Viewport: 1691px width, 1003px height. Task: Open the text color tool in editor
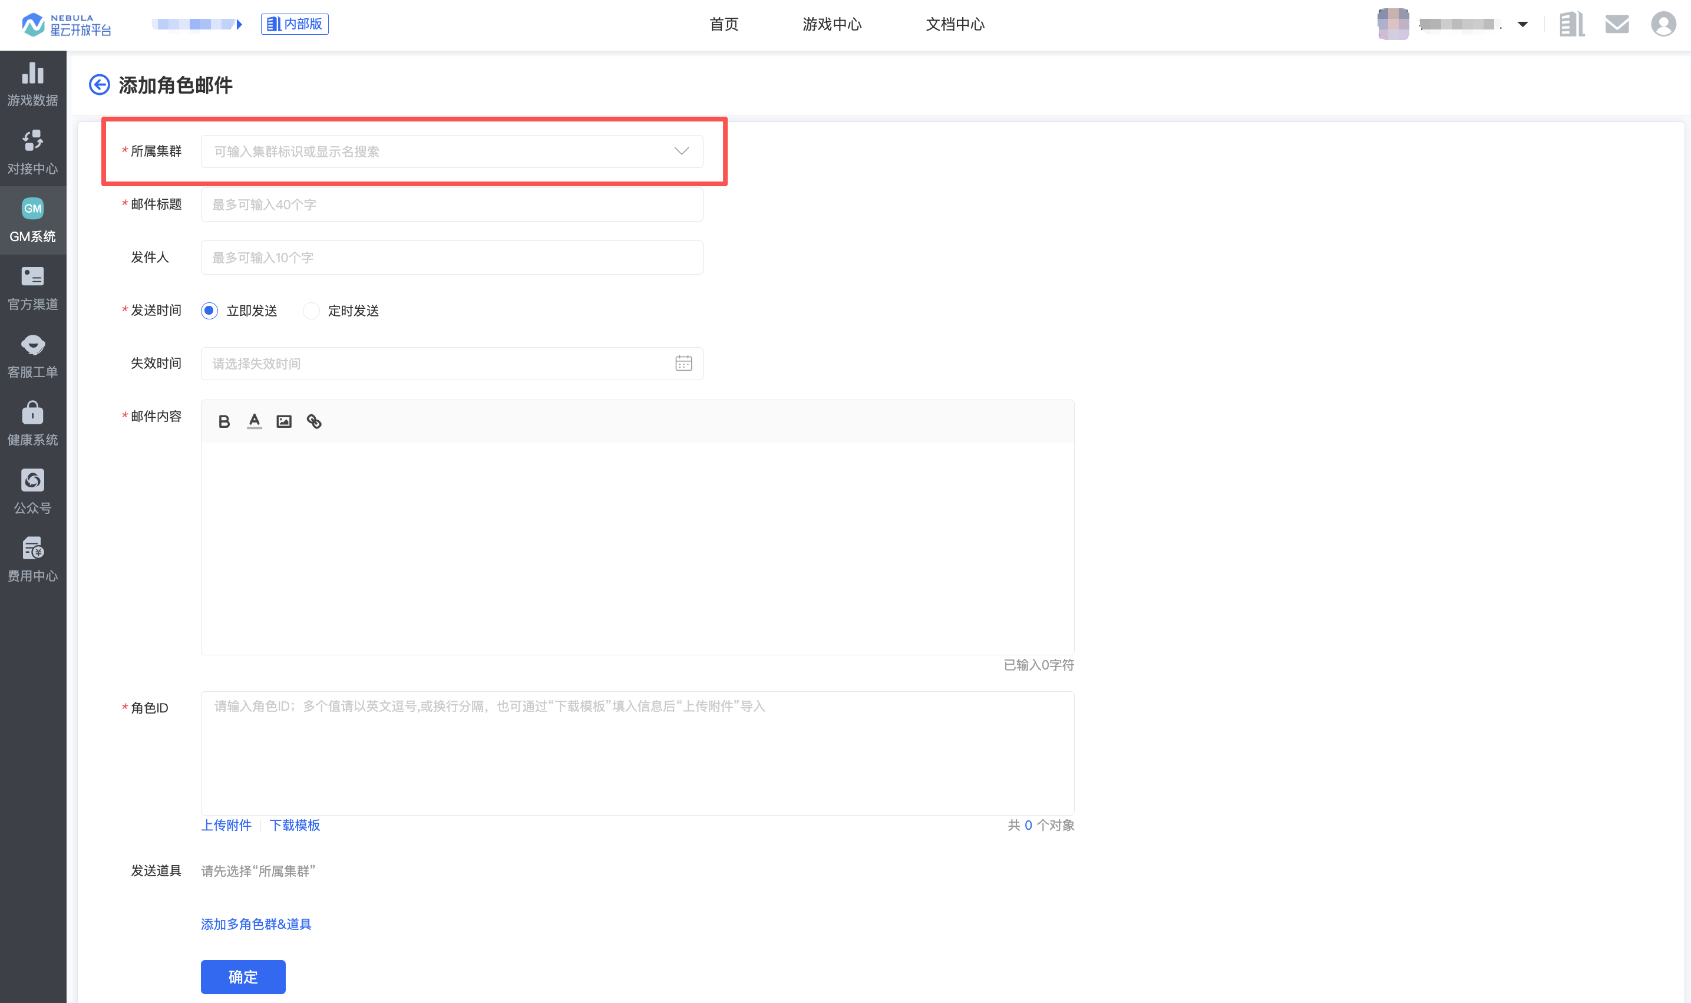point(254,422)
